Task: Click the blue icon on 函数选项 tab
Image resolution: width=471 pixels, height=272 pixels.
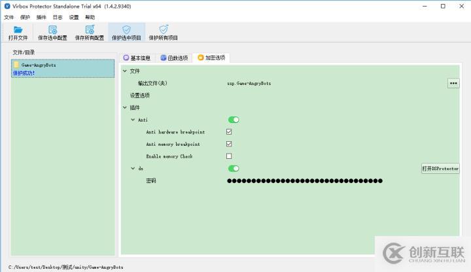Action: pyautogui.click(x=164, y=58)
